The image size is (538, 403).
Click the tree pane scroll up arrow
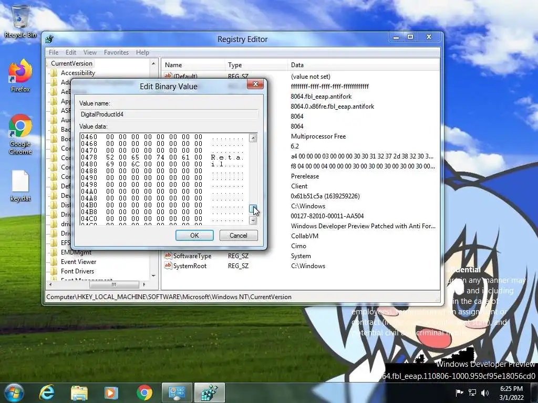(153, 63)
